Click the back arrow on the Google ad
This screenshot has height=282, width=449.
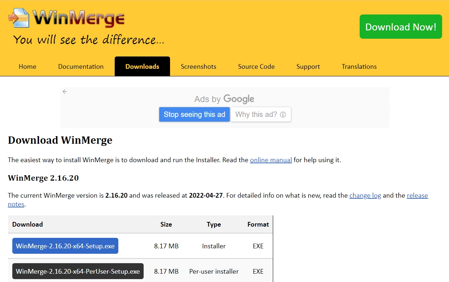[x=65, y=92]
